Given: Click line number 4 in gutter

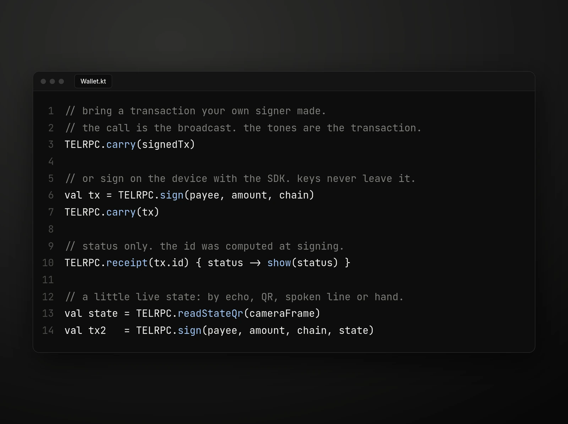Looking at the screenshot, I should [51, 161].
